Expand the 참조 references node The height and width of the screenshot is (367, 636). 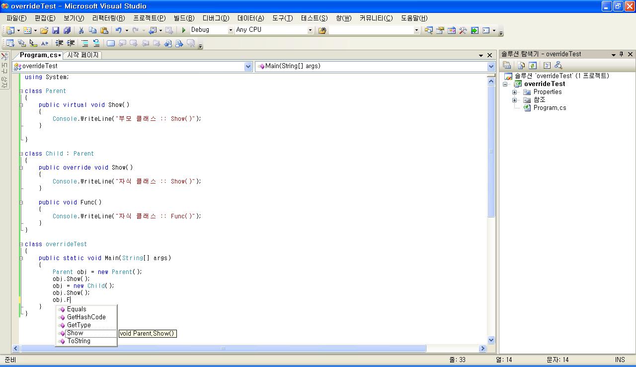click(x=515, y=100)
